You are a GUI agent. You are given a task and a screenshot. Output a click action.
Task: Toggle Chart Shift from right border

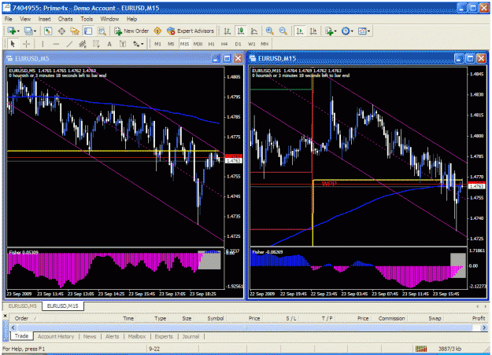pyautogui.click(x=313, y=31)
